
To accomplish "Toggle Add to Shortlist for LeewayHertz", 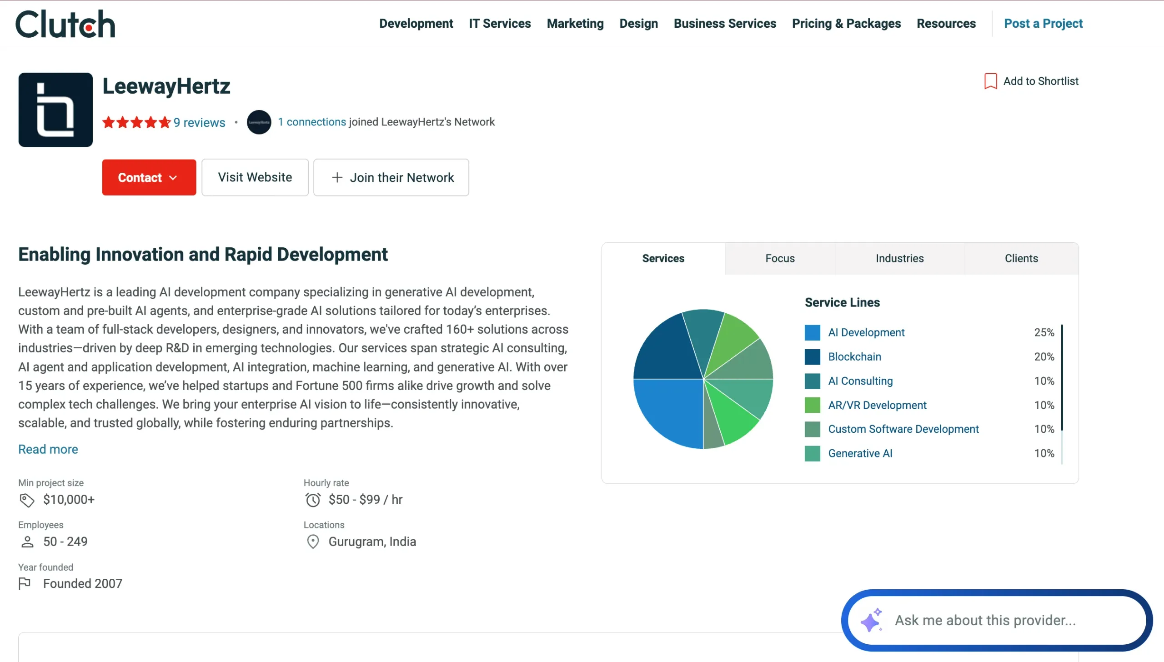I will [x=1041, y=81].
